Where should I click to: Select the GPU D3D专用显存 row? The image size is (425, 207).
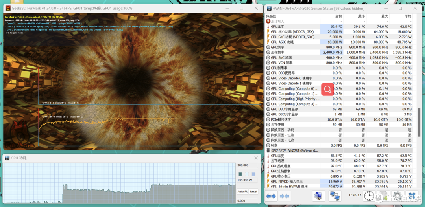[x=339, y=109]
